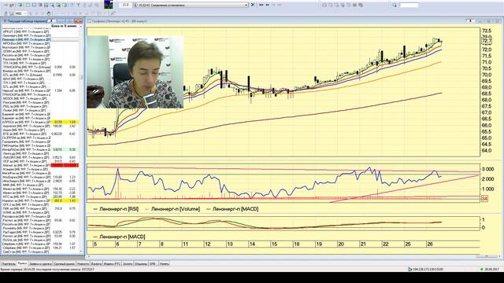Image resolution: width=504 pixels, height=283 pixels.
Task: Select the yellow АЛРОСА ао row
Action: (x=40, y=123)
